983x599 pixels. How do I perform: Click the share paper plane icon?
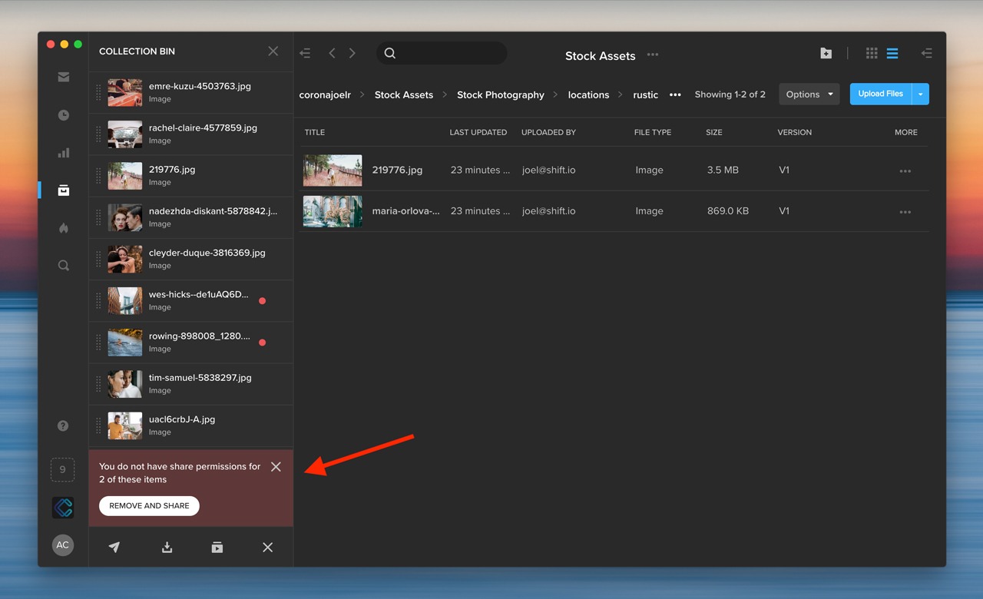pos(114,548)
